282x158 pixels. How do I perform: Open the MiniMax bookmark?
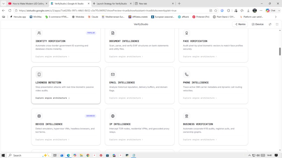pos(36,17)
